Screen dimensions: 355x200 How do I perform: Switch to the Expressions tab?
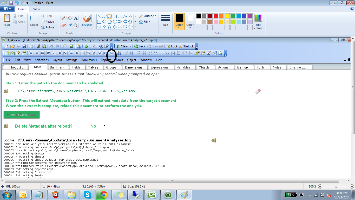click(x=160, y=67)
